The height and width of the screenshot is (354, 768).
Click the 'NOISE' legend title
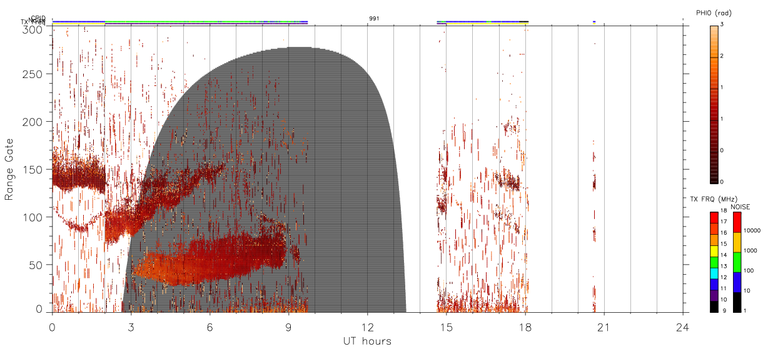click(x=740, y=207)
